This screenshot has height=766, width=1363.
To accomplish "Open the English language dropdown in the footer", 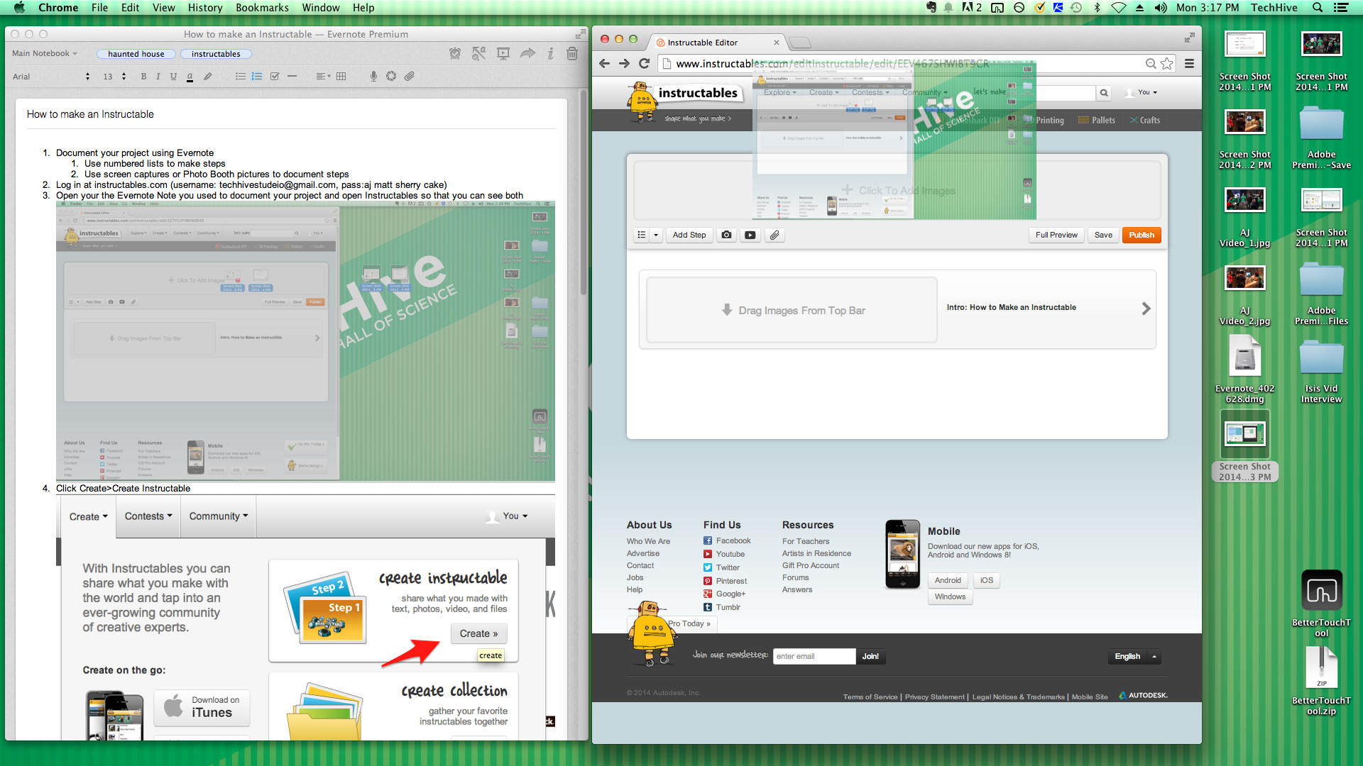I will click(x=1134, y=657).
